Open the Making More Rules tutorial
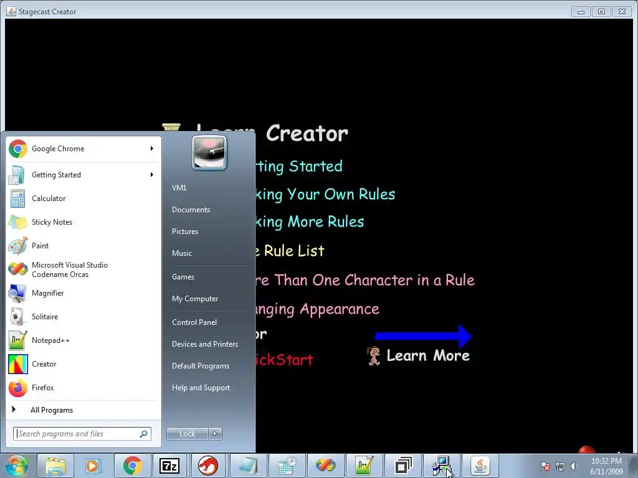638x478 pixels. tap(310, 222)
